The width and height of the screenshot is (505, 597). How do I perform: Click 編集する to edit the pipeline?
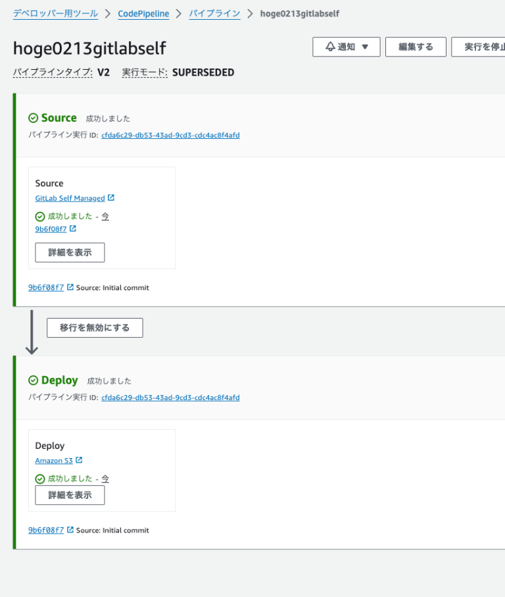pos(416,47)
